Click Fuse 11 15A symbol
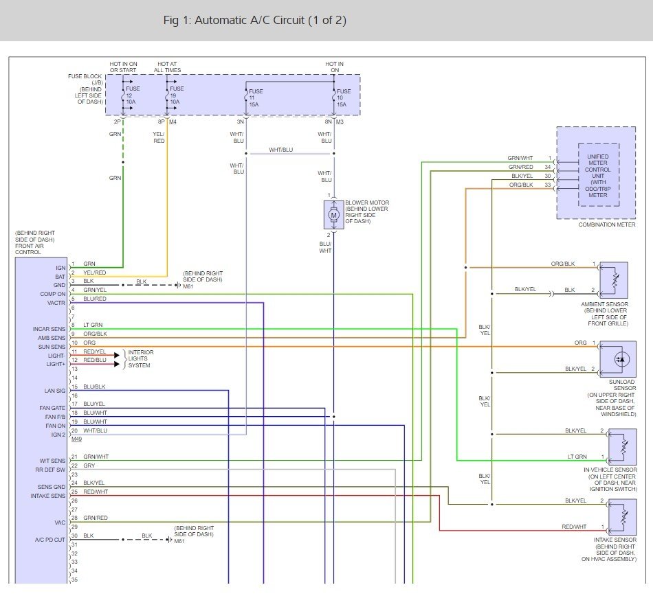653x596 pixels. point(246,98)
